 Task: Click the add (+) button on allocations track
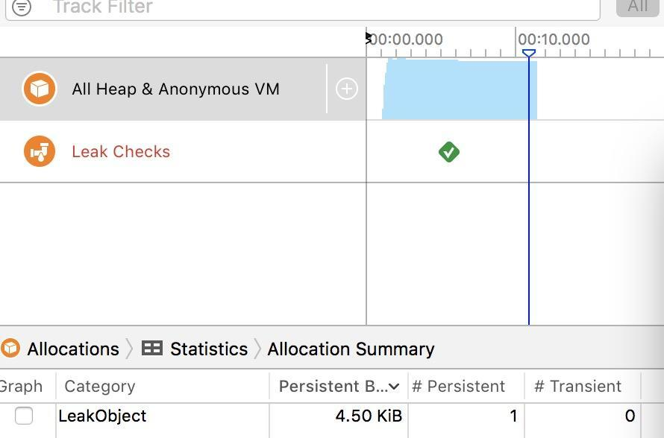click(346, 89)
